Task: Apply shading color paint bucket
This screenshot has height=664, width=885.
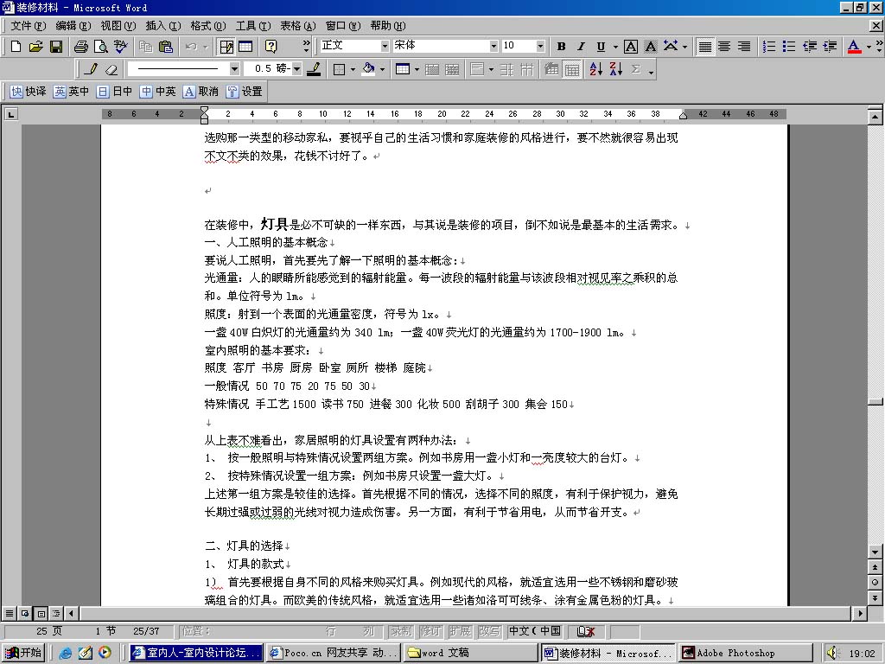Action: tap(368, 69)
